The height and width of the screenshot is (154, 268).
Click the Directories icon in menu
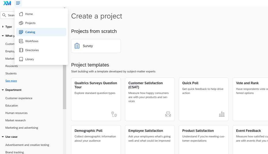coord(21,50)
